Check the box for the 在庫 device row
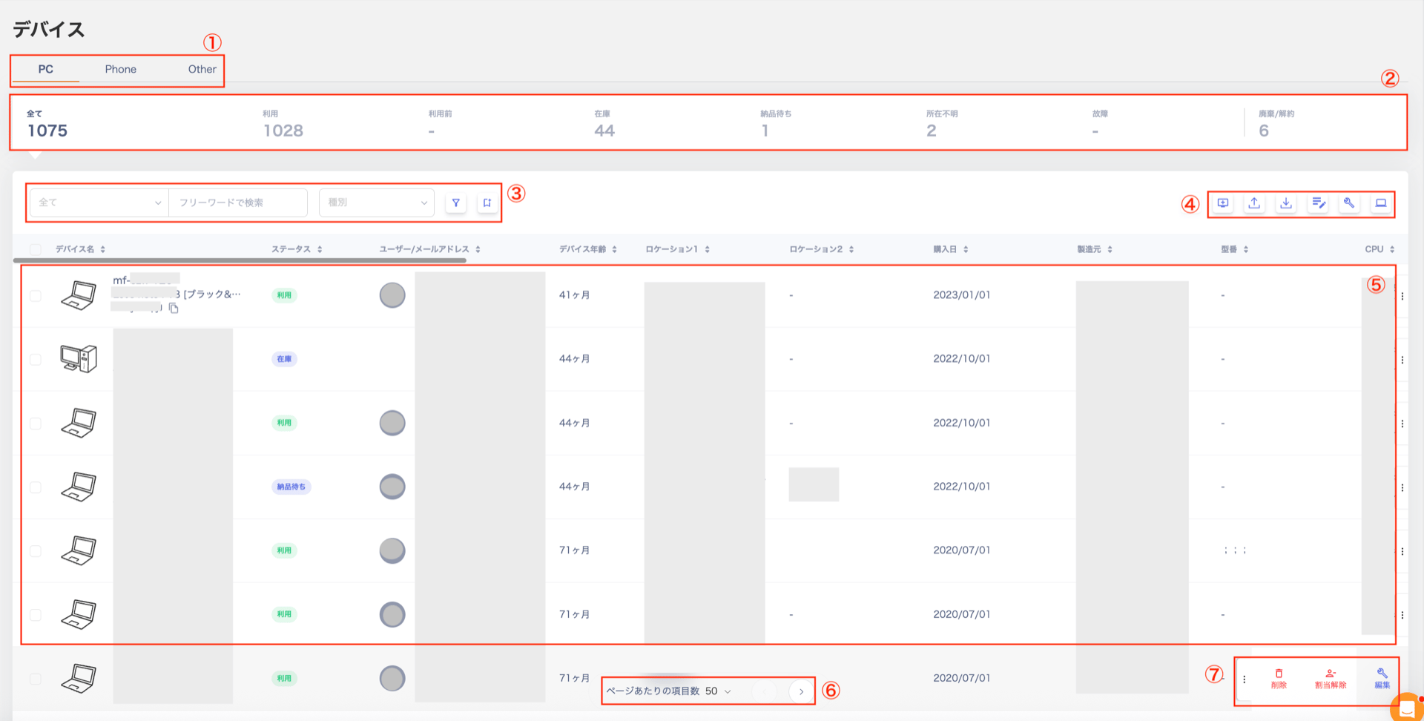This screenshot has height=721, width=1424. 36,359
